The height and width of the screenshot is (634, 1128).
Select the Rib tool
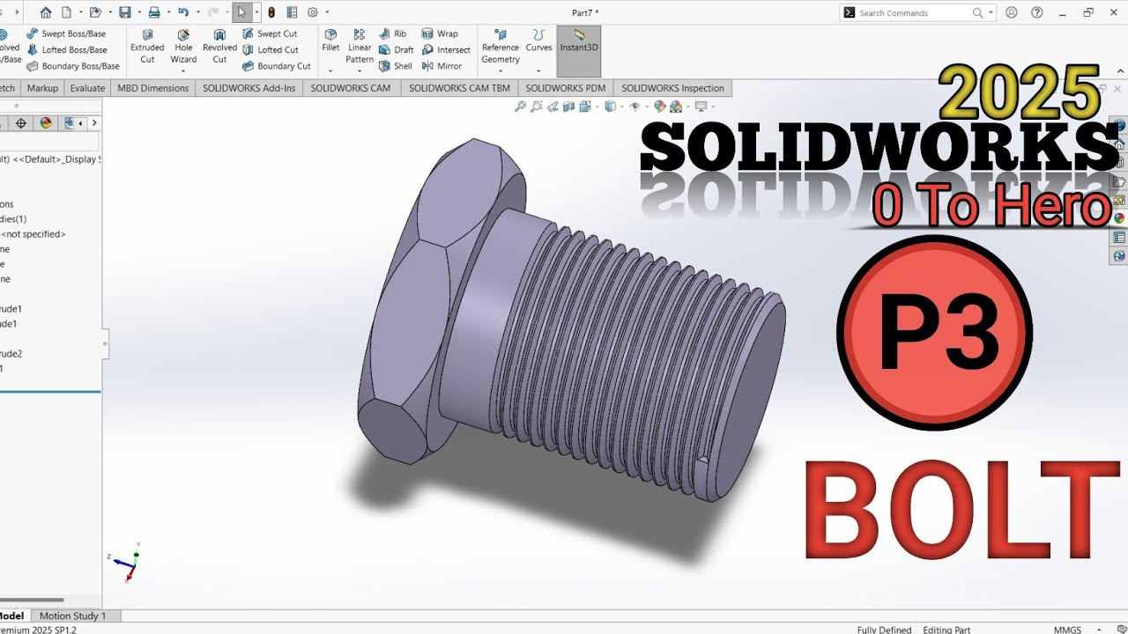coord(393,33)
